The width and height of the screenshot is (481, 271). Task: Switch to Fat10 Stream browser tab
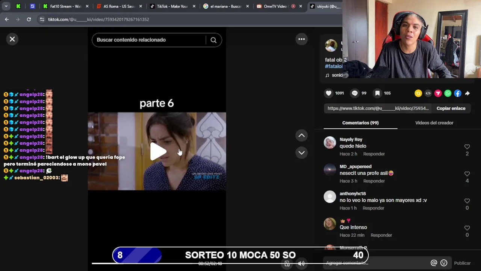[x=66, y=6]
